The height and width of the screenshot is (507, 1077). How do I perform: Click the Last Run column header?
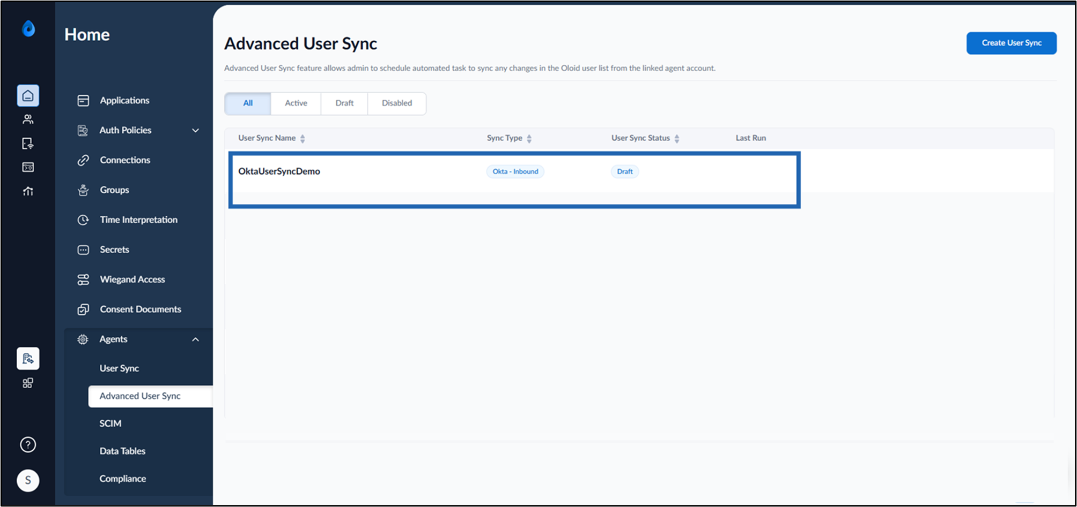pyautogui.click(x=751, y=138)
